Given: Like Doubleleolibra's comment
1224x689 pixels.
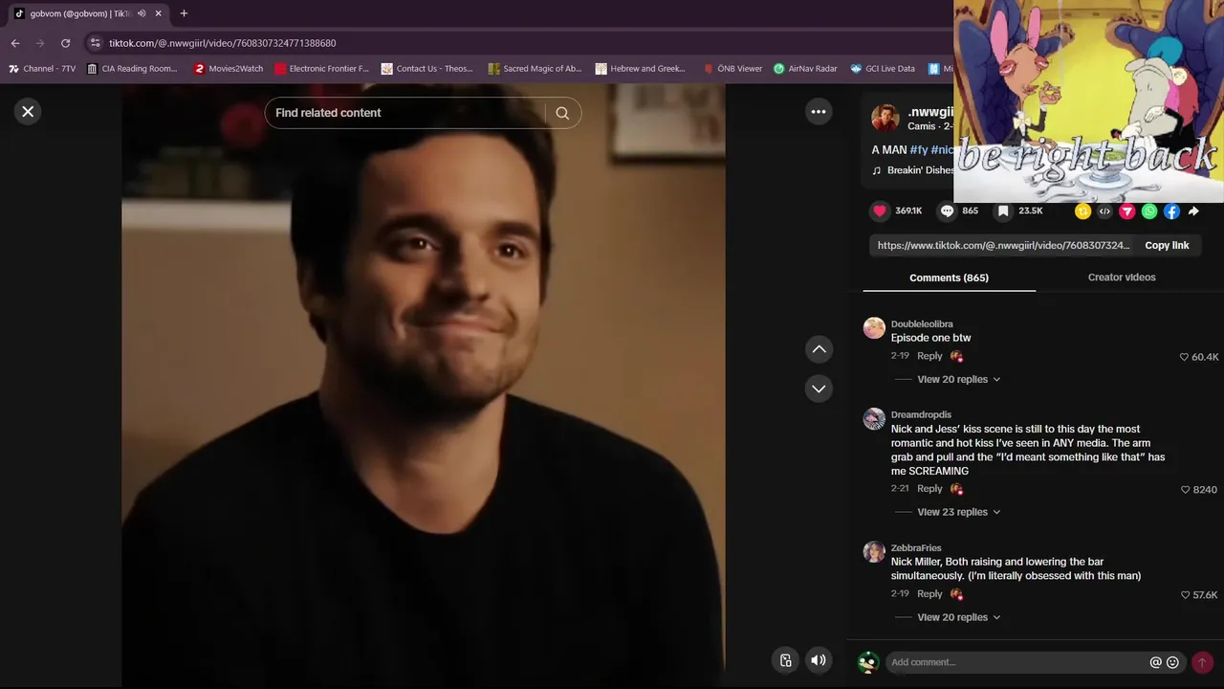Looking at the screenshot, I should 1185,357.
